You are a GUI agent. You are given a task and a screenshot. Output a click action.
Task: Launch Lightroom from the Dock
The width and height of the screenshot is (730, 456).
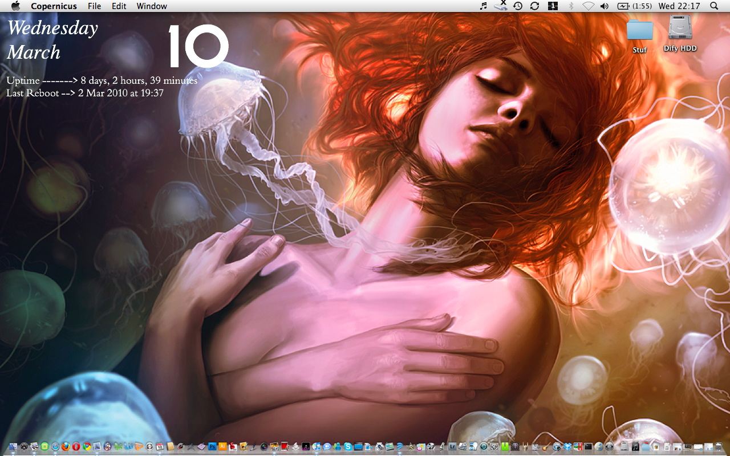[452, 446]
